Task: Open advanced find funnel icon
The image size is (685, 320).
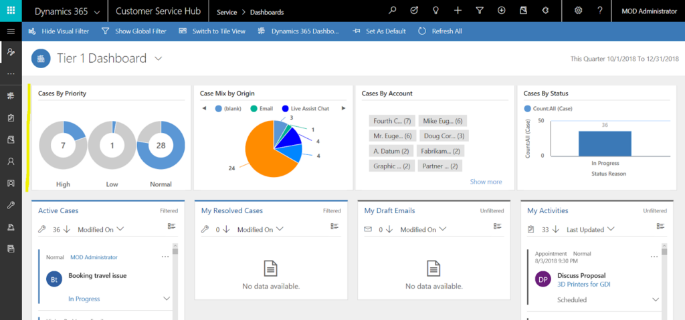Action: click(x=480, y=11)
